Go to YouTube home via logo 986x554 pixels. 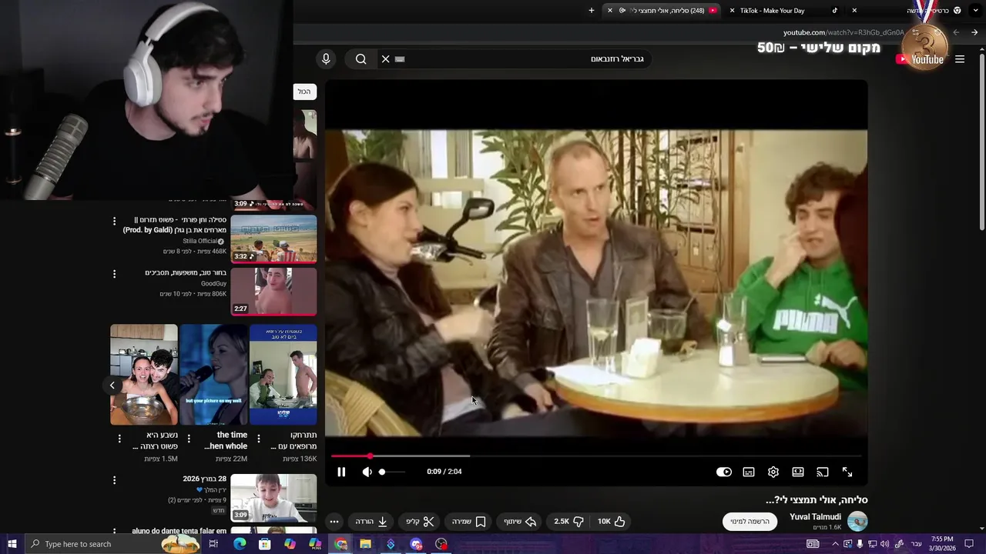pos(921,59)
